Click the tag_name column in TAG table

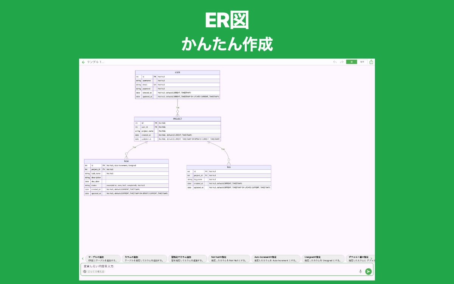[x=199, y=179]
